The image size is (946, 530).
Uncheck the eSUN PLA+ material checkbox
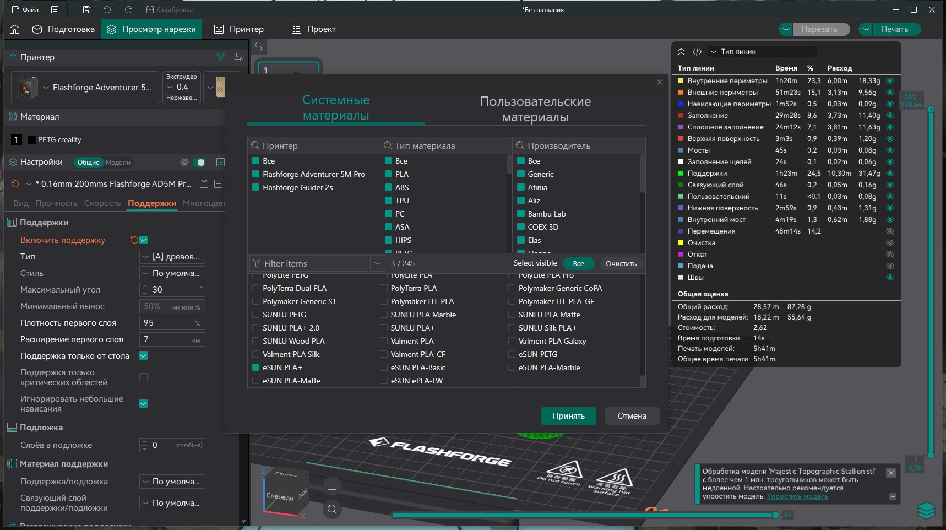point(256,367)
